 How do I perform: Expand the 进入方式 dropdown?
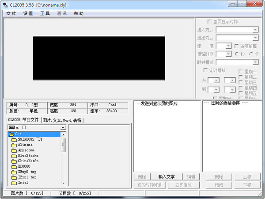pos(255,30)
